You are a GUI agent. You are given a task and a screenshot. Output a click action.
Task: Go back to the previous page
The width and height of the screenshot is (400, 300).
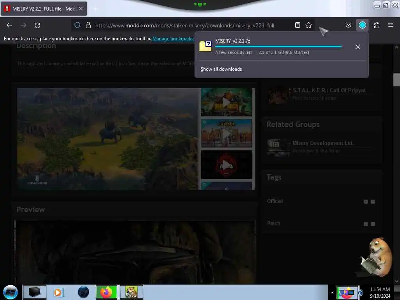point(9,25)
